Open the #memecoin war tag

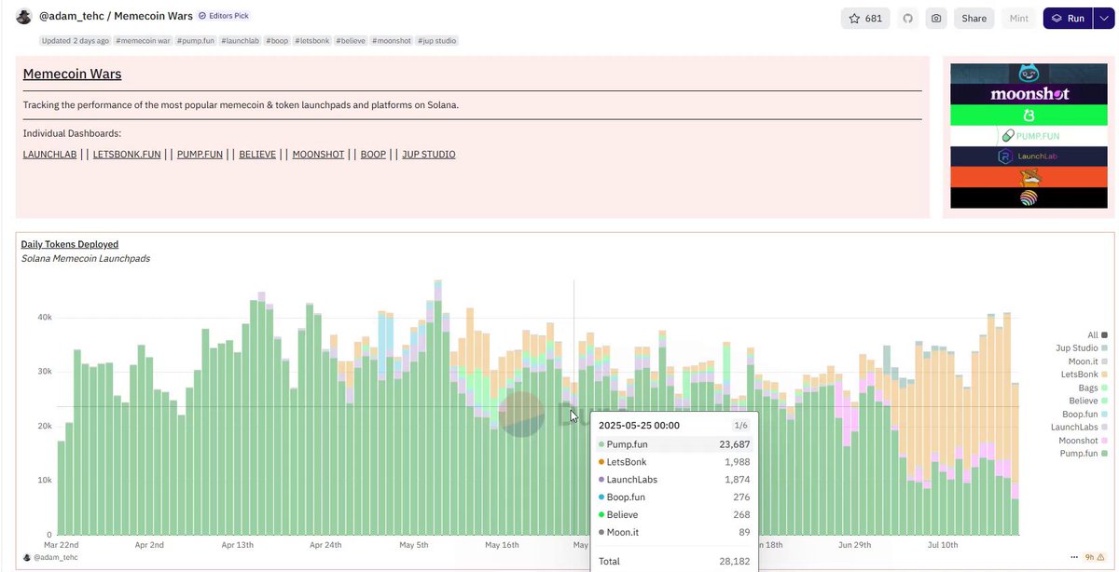[x=141, y=41]
